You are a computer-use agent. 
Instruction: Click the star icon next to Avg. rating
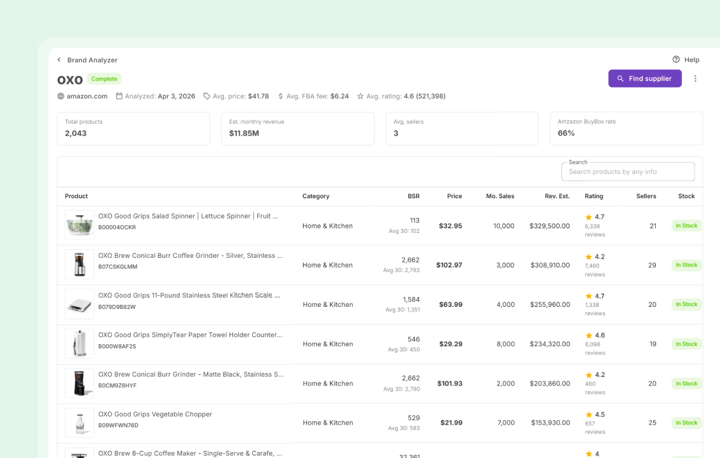[x=360, y=96]
